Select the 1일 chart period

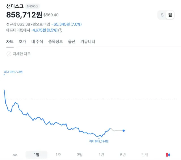tap(36, 155)
